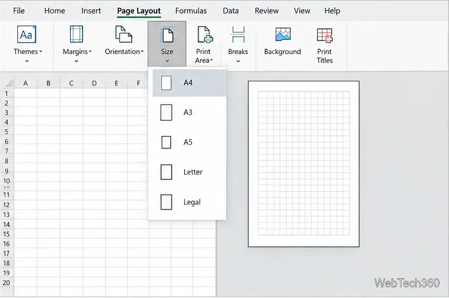
Task: Add a sheet Background image
Action: point(283,34)
